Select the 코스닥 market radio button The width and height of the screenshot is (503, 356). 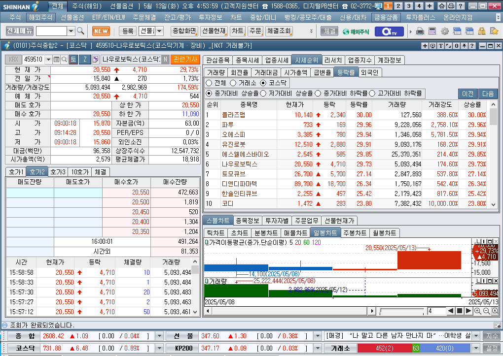point(263,83)
